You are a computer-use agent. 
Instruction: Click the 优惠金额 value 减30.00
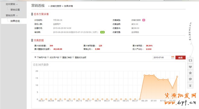pos(135,24)
